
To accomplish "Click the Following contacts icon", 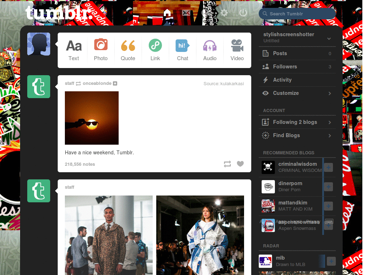I will 266,122.
